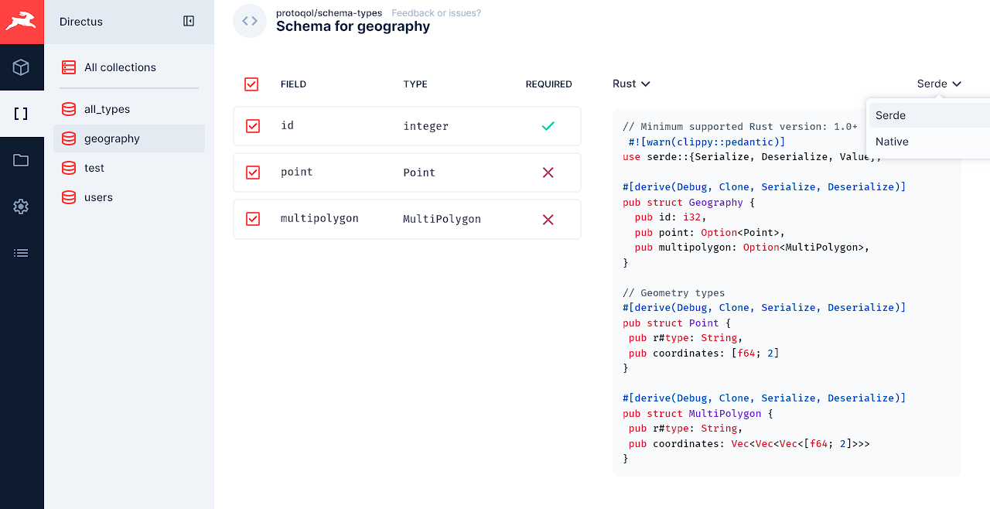Viewport: 990px width, 509px height.
Task: Open the list module icon in the sidebar
Action: (x=21, y=253)
